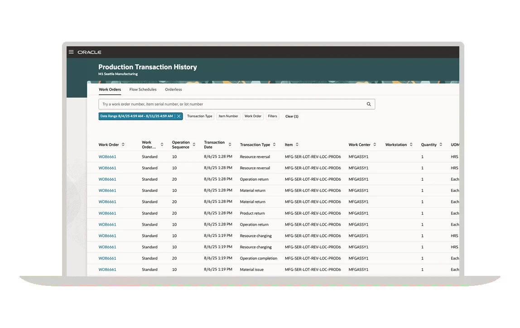Remove the Date Range filter chip
Image resolution: width=520 pixels, height=328 pixels.
(x=179, y=116)
